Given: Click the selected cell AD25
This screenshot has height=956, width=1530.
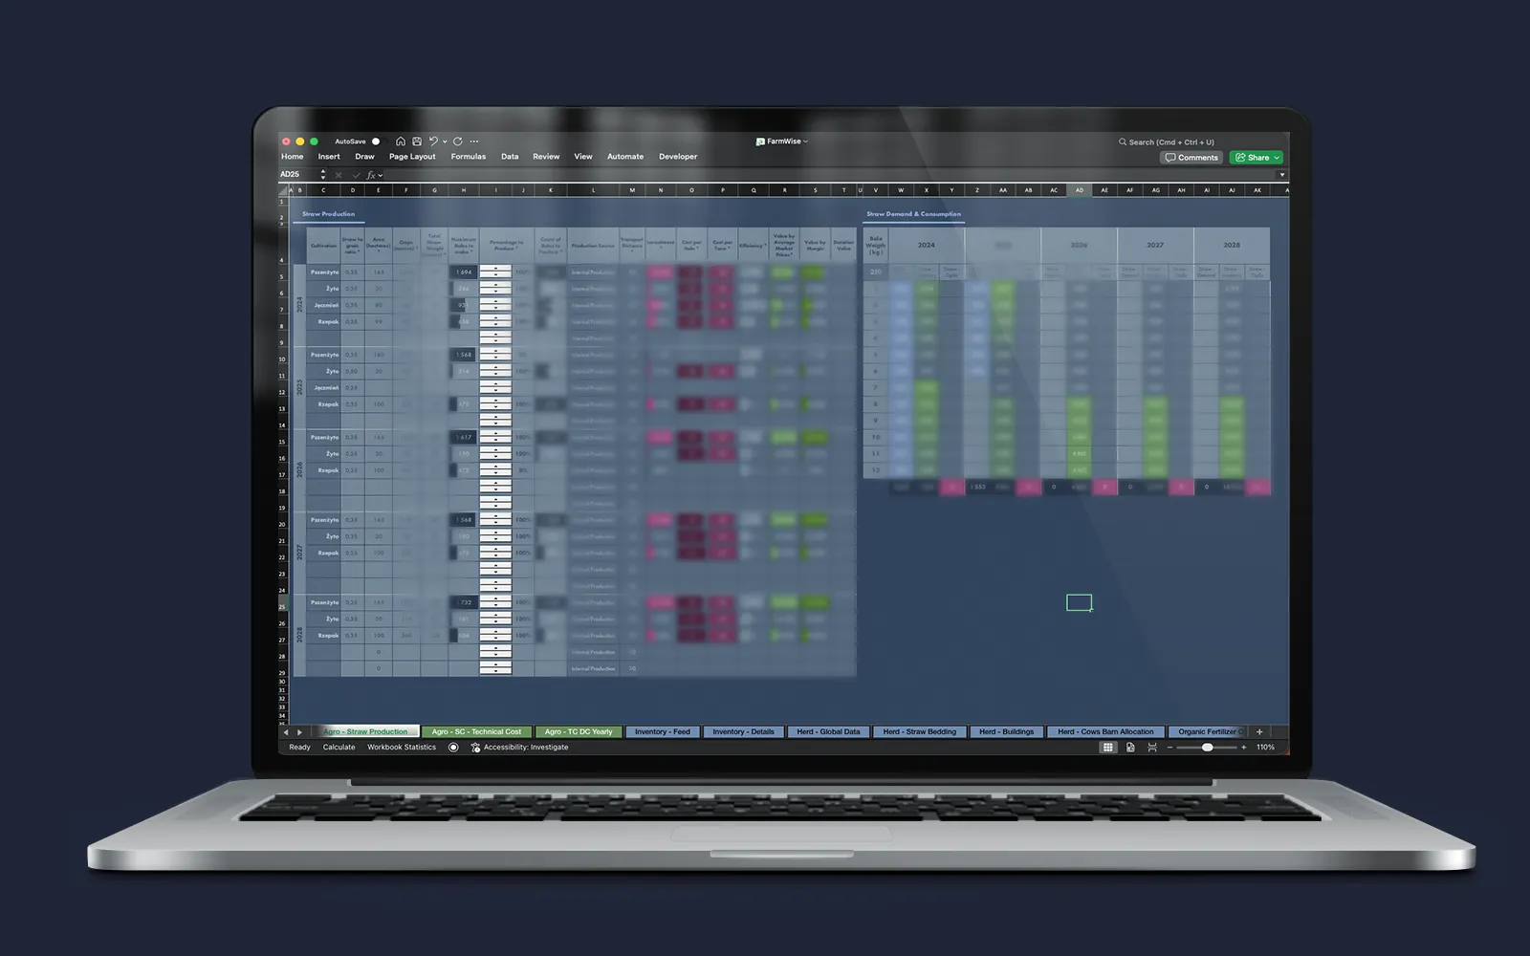Looking at the screenshot, I should click(x=1080, y=602).
